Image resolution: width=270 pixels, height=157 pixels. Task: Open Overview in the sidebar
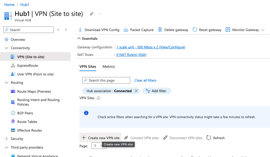(18, 40)
